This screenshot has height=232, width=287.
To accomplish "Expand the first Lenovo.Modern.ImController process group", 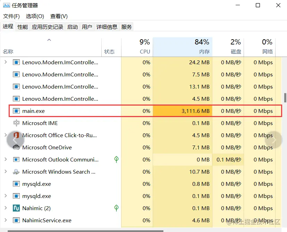I will (x=6, y=62).
